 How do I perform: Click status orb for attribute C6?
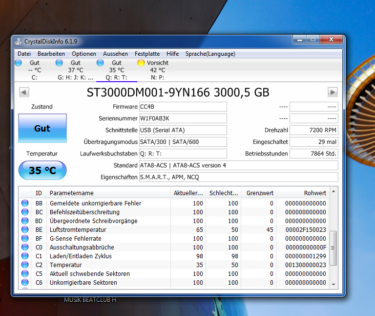(25, 282)
